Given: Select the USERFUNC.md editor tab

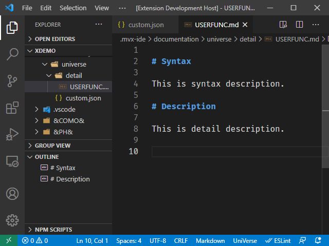Looking at the screenshot, I should click(x=216, y=25).
